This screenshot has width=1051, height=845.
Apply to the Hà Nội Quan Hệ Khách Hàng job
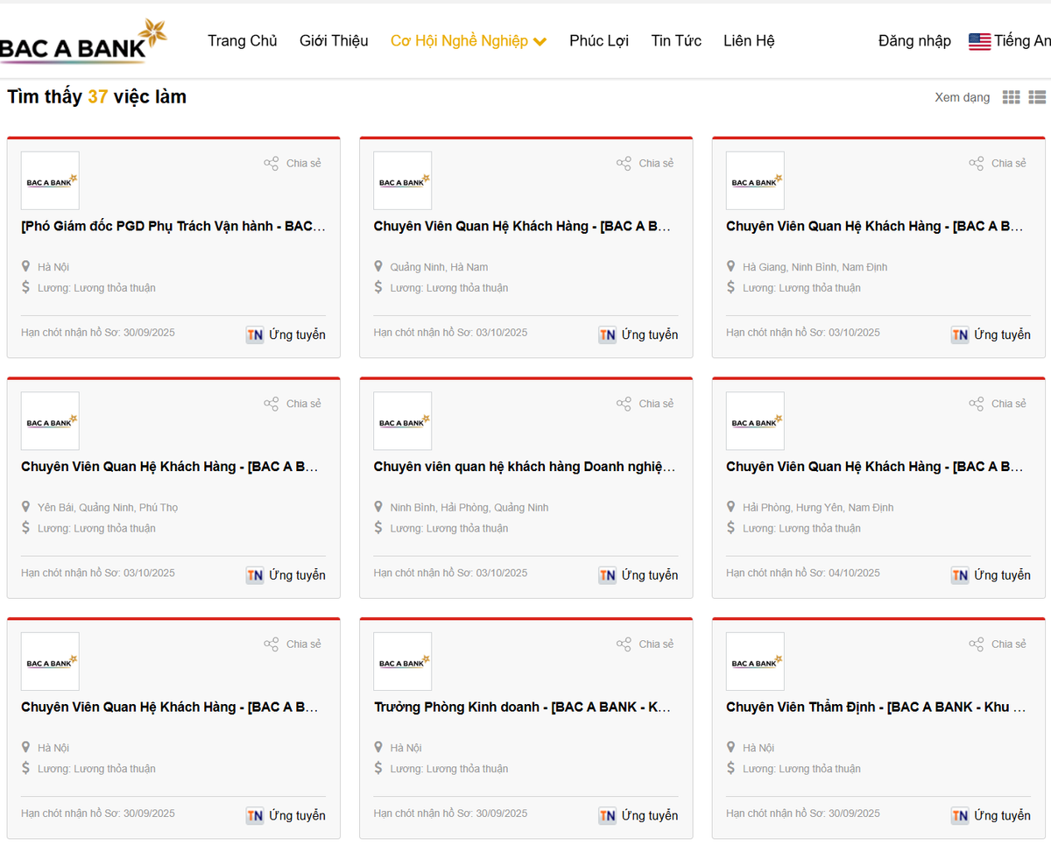286,815
